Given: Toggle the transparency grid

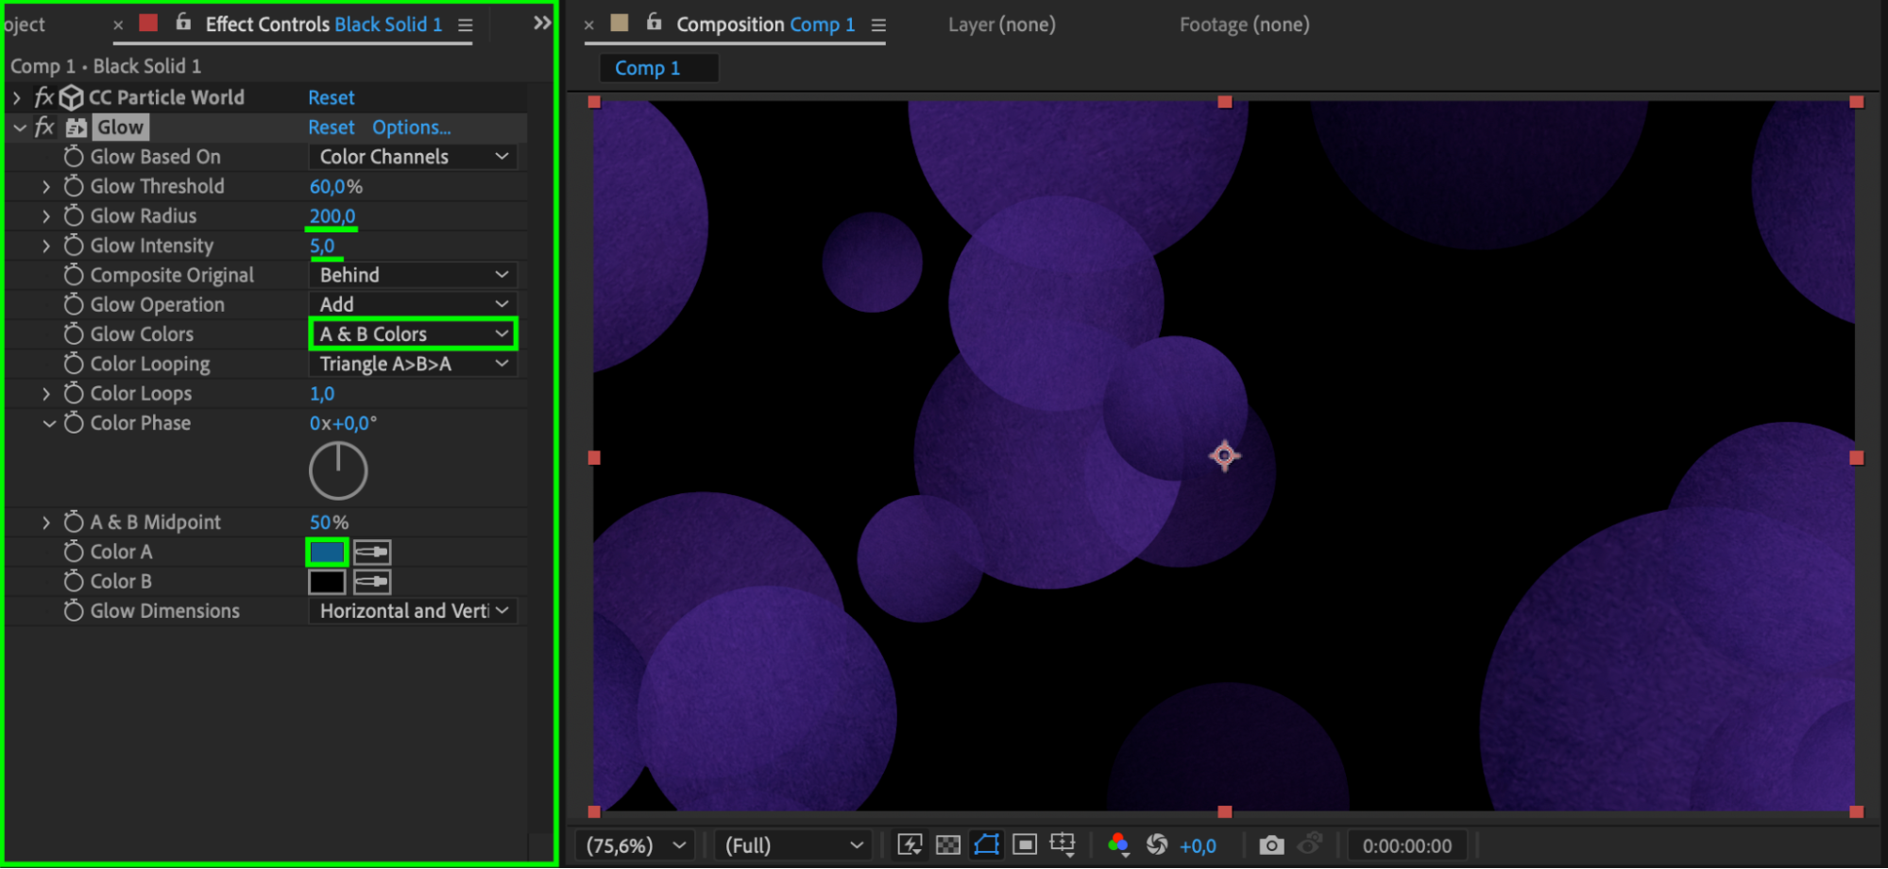Looking at the screenshot, I should 948,845.
